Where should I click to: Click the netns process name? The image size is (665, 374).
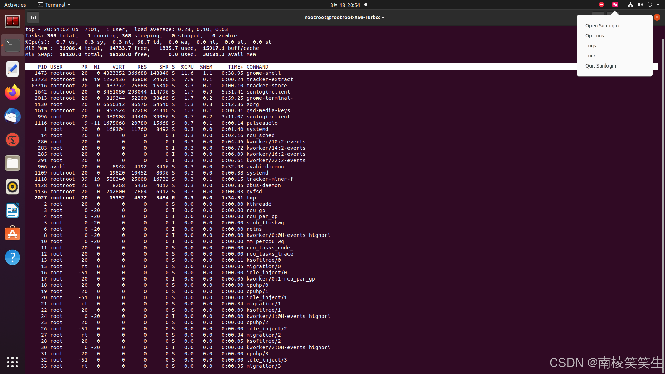[254, 229]
